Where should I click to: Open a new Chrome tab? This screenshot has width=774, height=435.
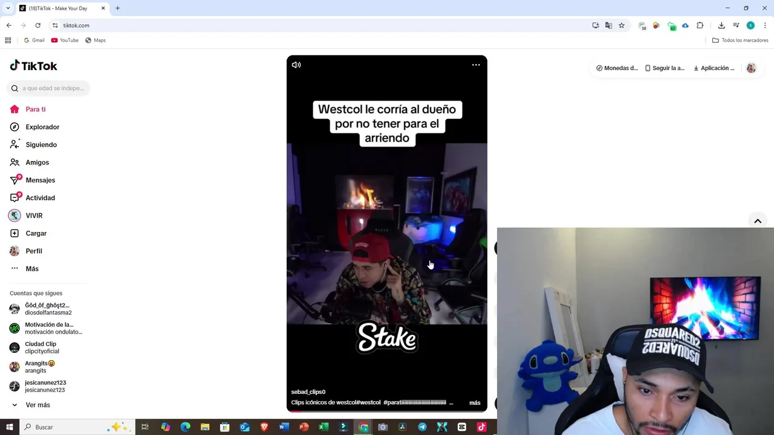pos(117,8)
